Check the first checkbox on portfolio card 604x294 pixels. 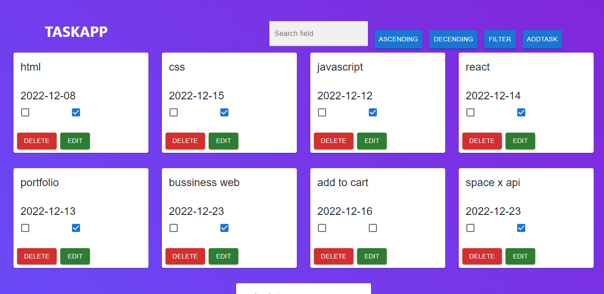coord(25,228)
